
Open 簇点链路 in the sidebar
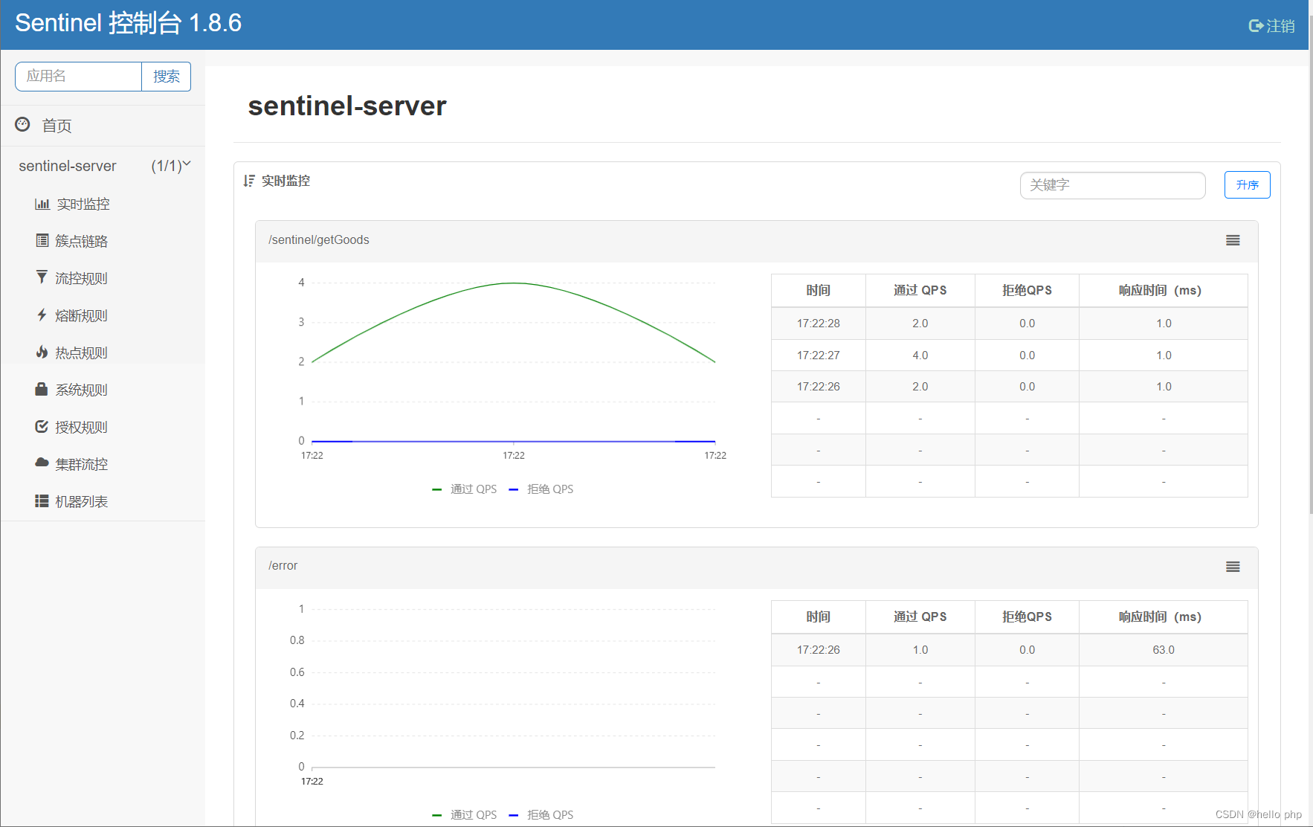[x=82, y=241]
